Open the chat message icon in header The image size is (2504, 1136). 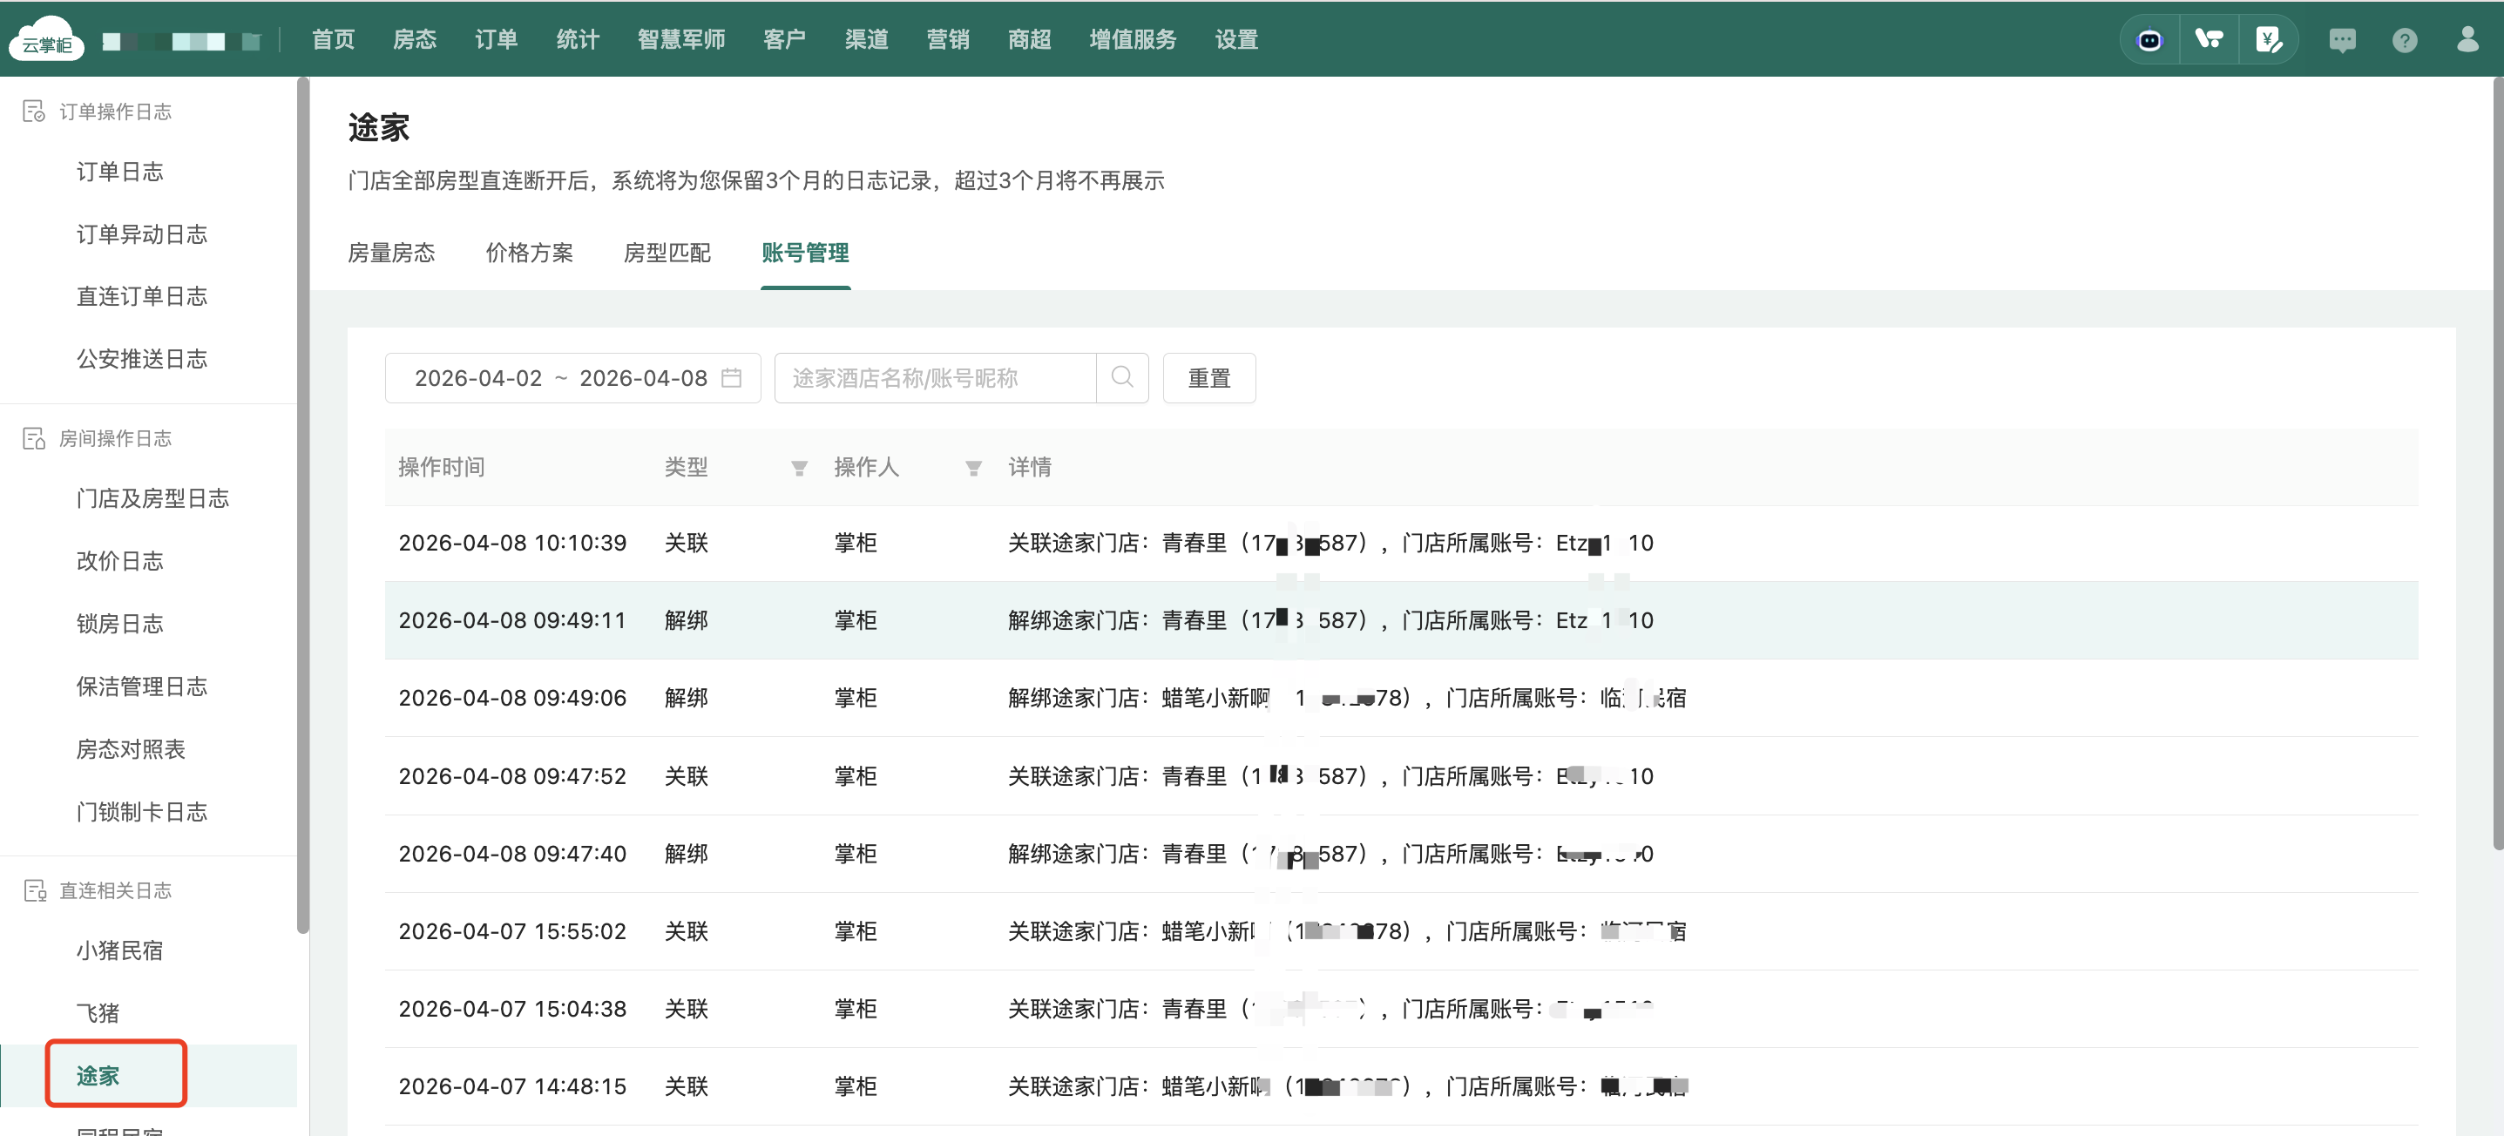2342,40
